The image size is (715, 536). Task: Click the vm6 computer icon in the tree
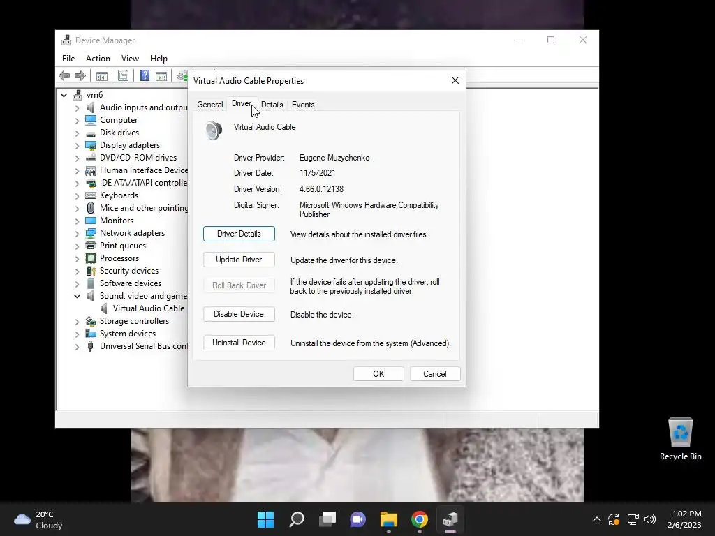pos(78,95)
